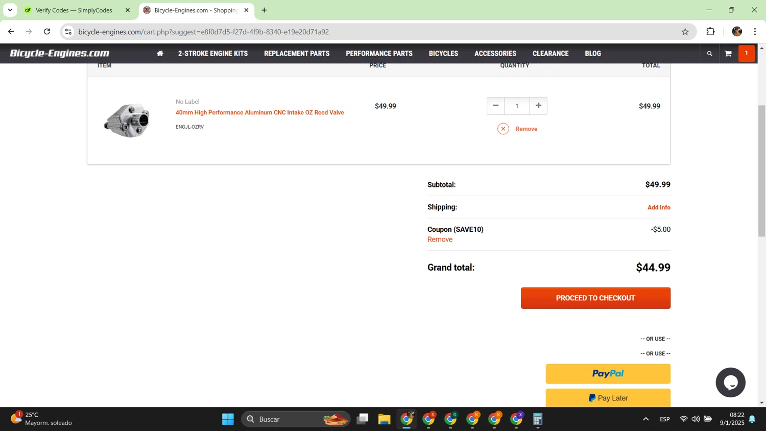The image size is (766, 431).
Task: Click the Grand total $44.99 amount
Action: click(x=653, y=268)
